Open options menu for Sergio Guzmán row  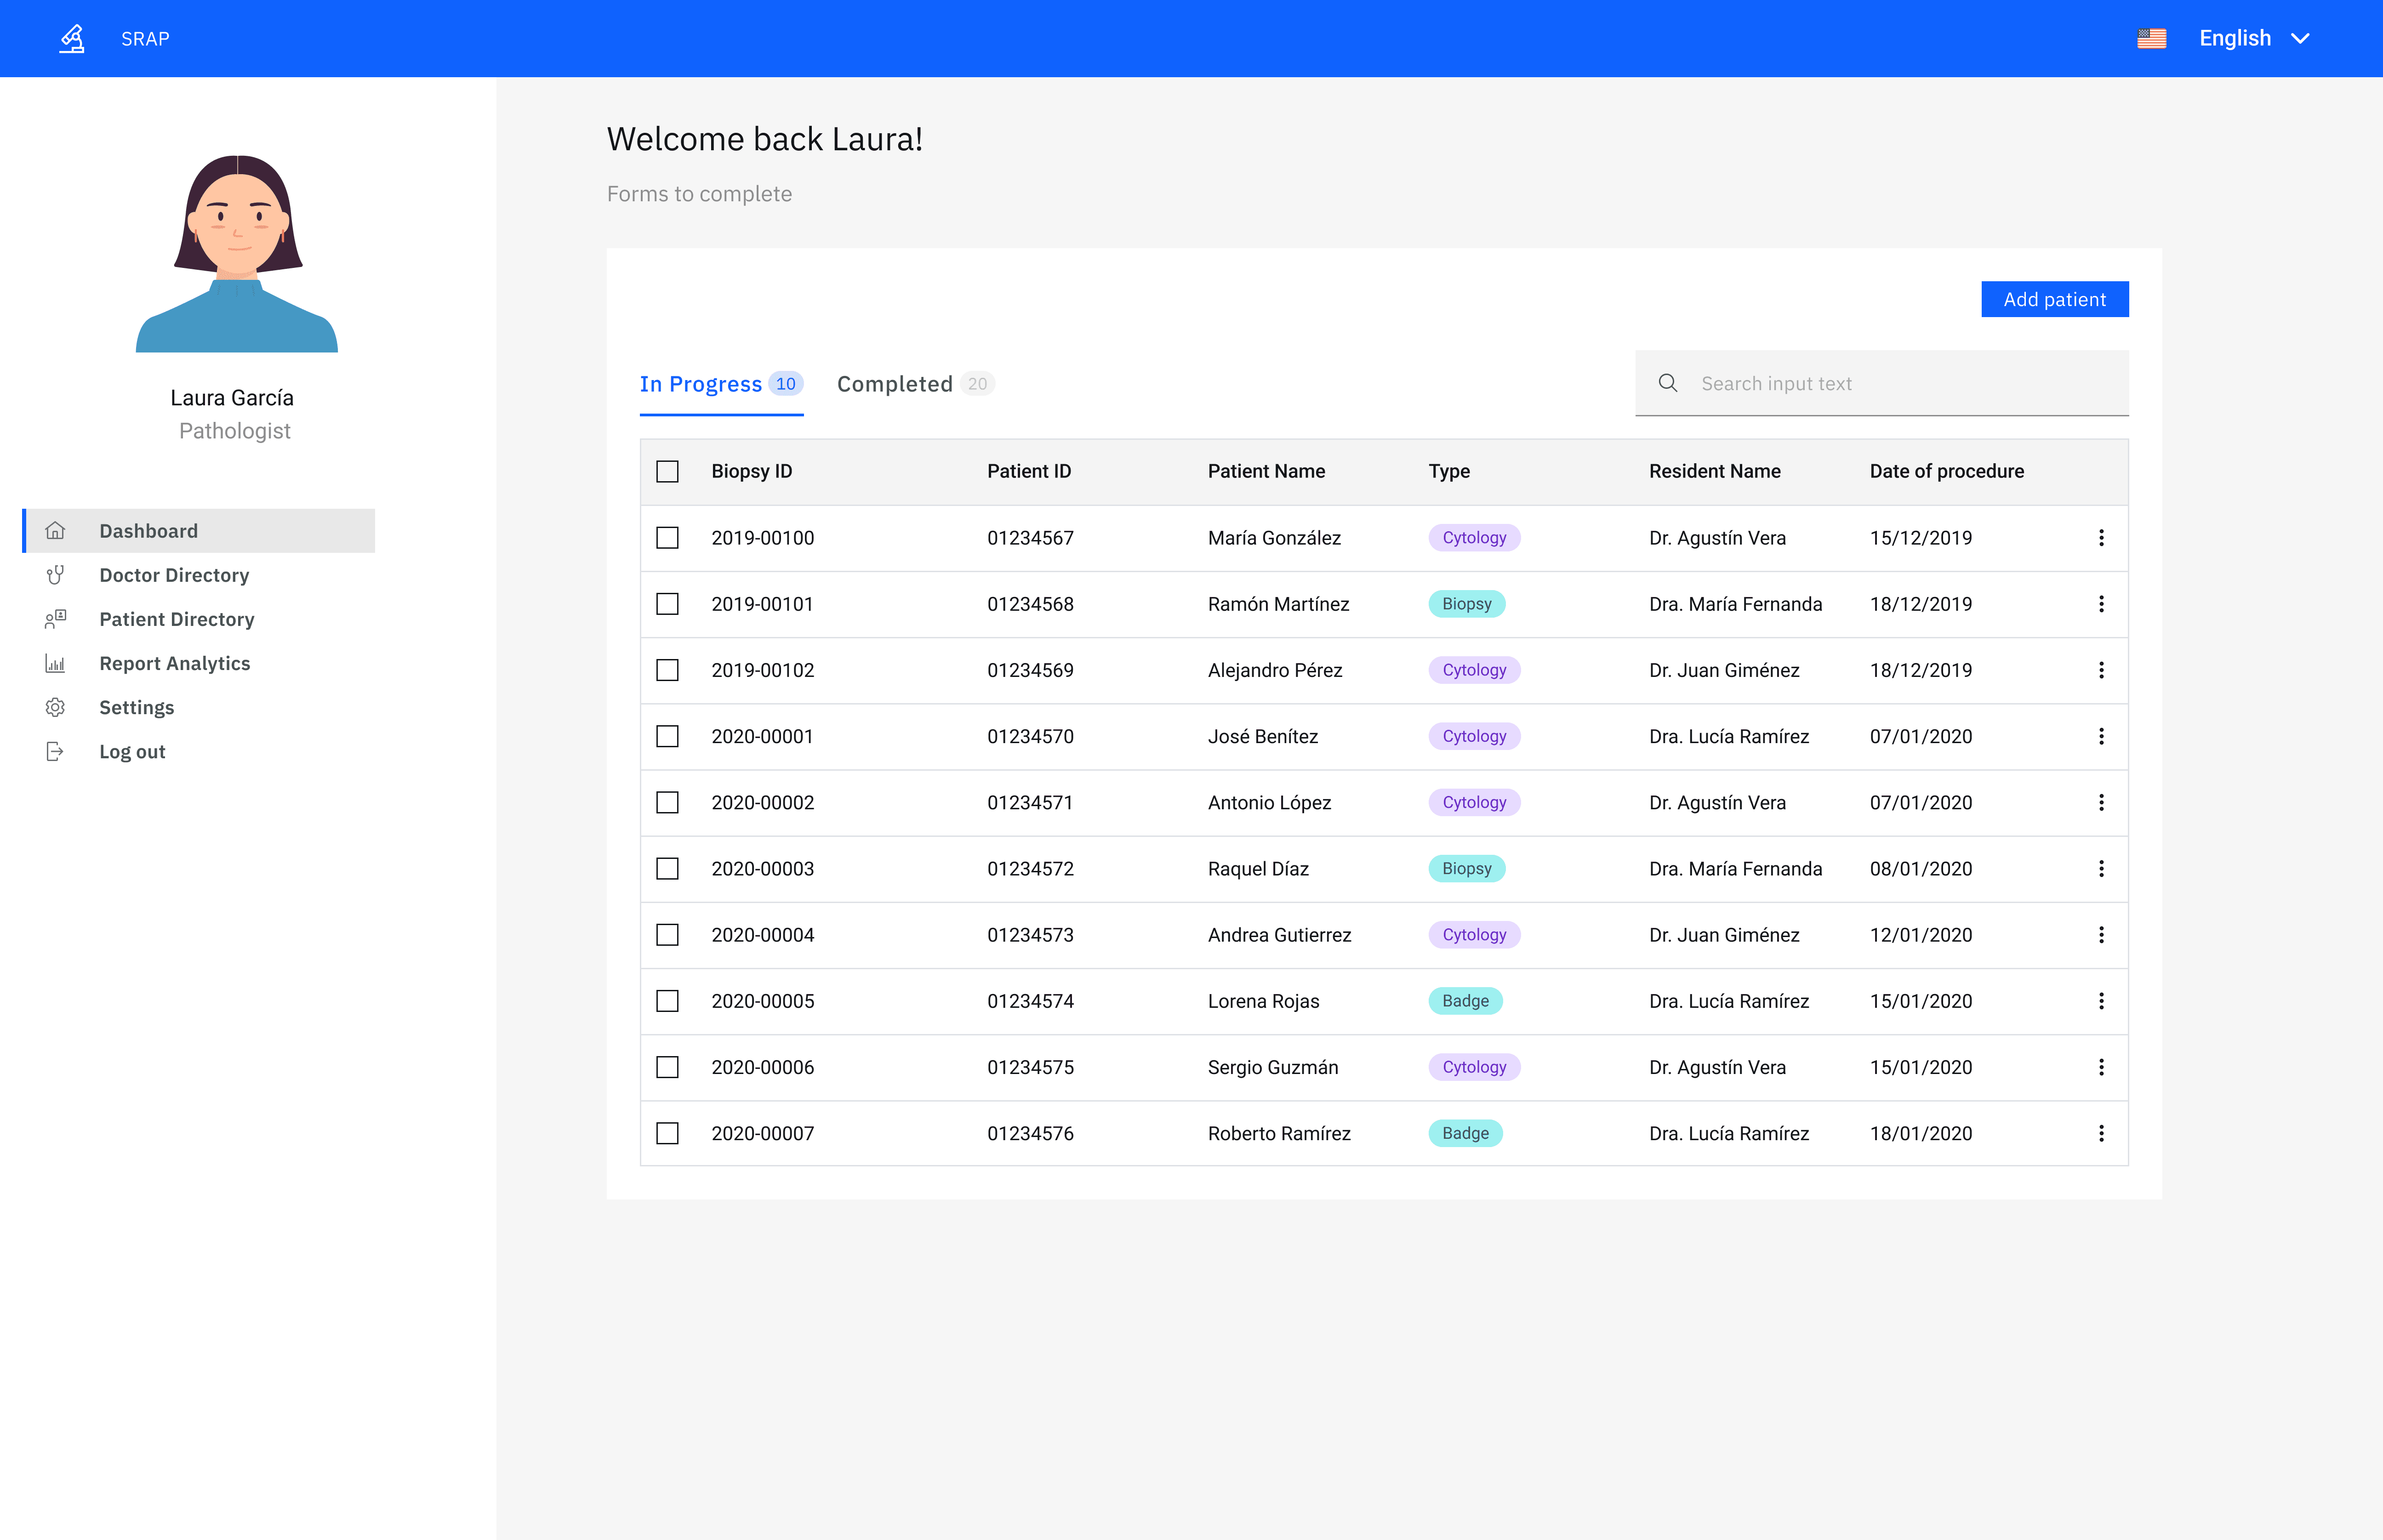[x=2101, y=1067]
